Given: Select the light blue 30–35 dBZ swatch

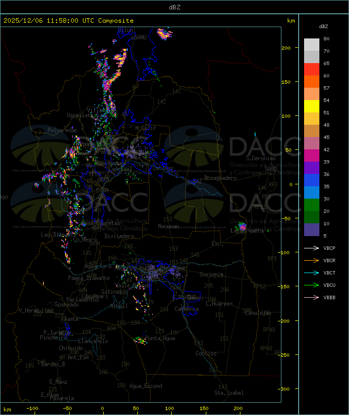Looking at the screenshot, I should point(311,193).
